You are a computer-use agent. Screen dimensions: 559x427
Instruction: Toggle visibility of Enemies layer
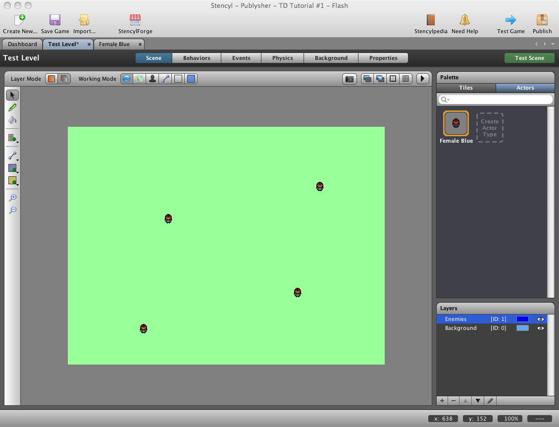[x=541, y=320]
